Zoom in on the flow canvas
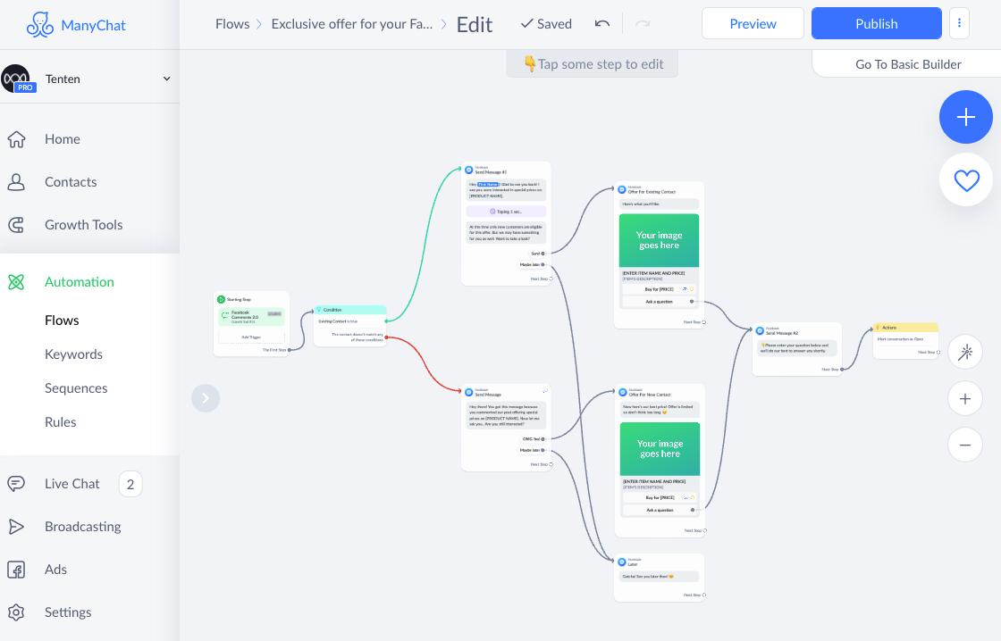 point(965,399)
